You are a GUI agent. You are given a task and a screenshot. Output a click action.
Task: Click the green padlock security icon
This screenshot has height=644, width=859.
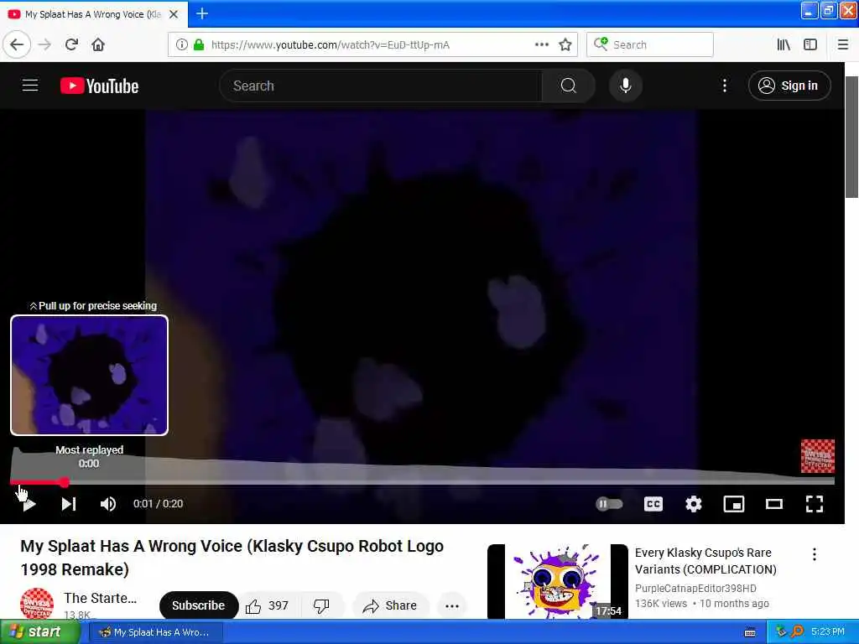[199, 44]
